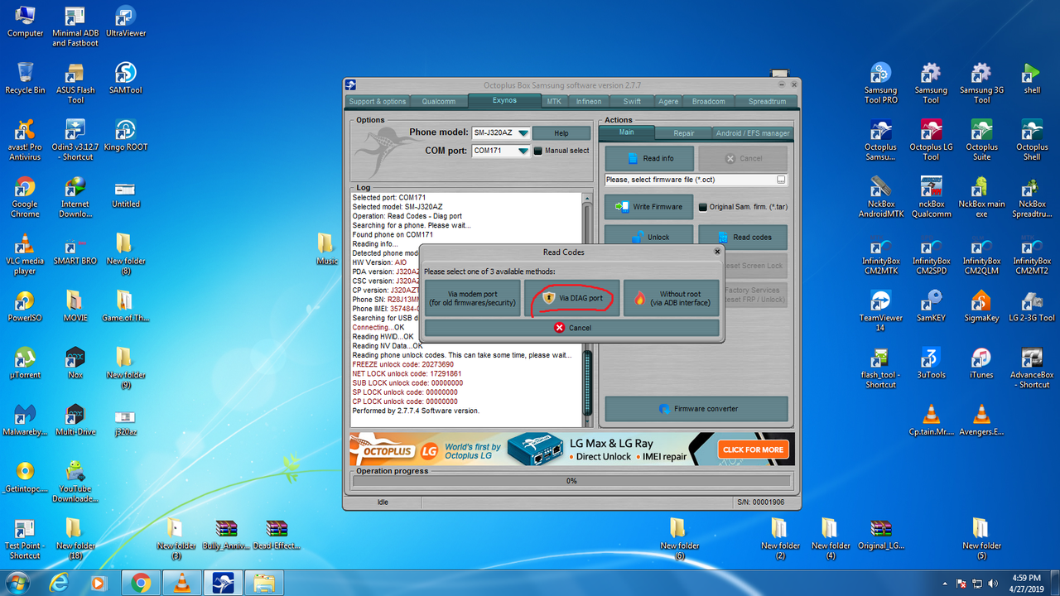Select the Odin3 v3.12.7 shortcut icon
This screenshot has width=1060, height=596.
[x=75, y=139]
